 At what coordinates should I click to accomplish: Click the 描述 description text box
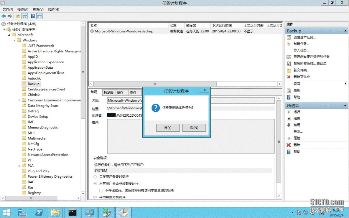[x=191, y=136]
